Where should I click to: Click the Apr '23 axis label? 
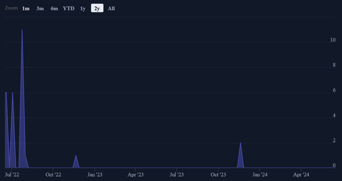(135, 175)
